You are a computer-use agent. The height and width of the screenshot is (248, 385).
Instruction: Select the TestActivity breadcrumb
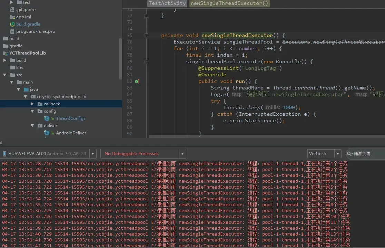pyautogui.click(x=167, y=3)
